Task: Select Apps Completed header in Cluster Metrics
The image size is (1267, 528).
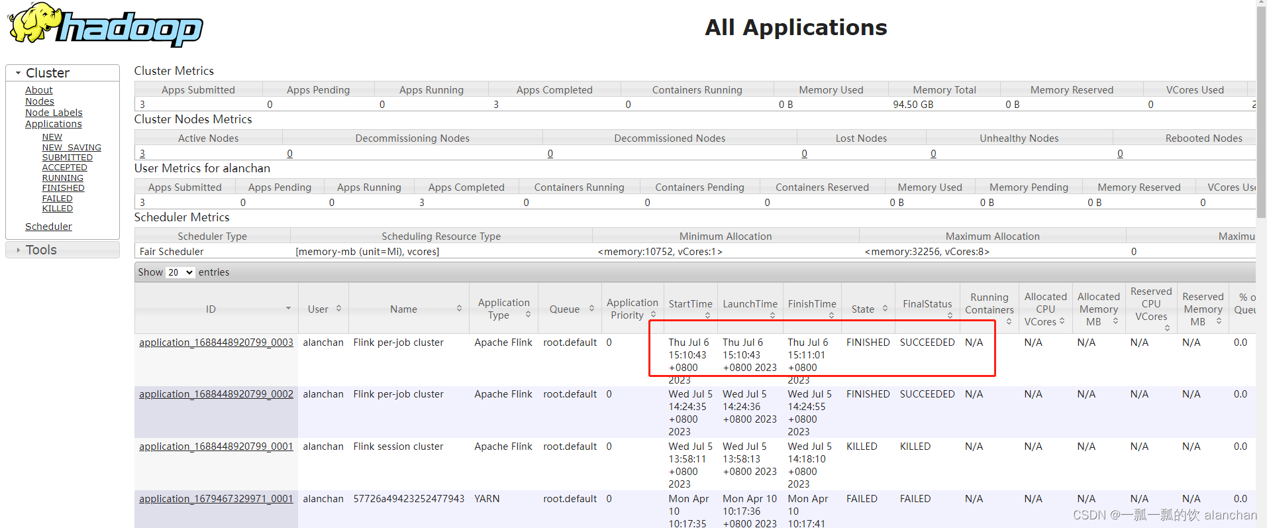Action: click(x=554, y=90)
